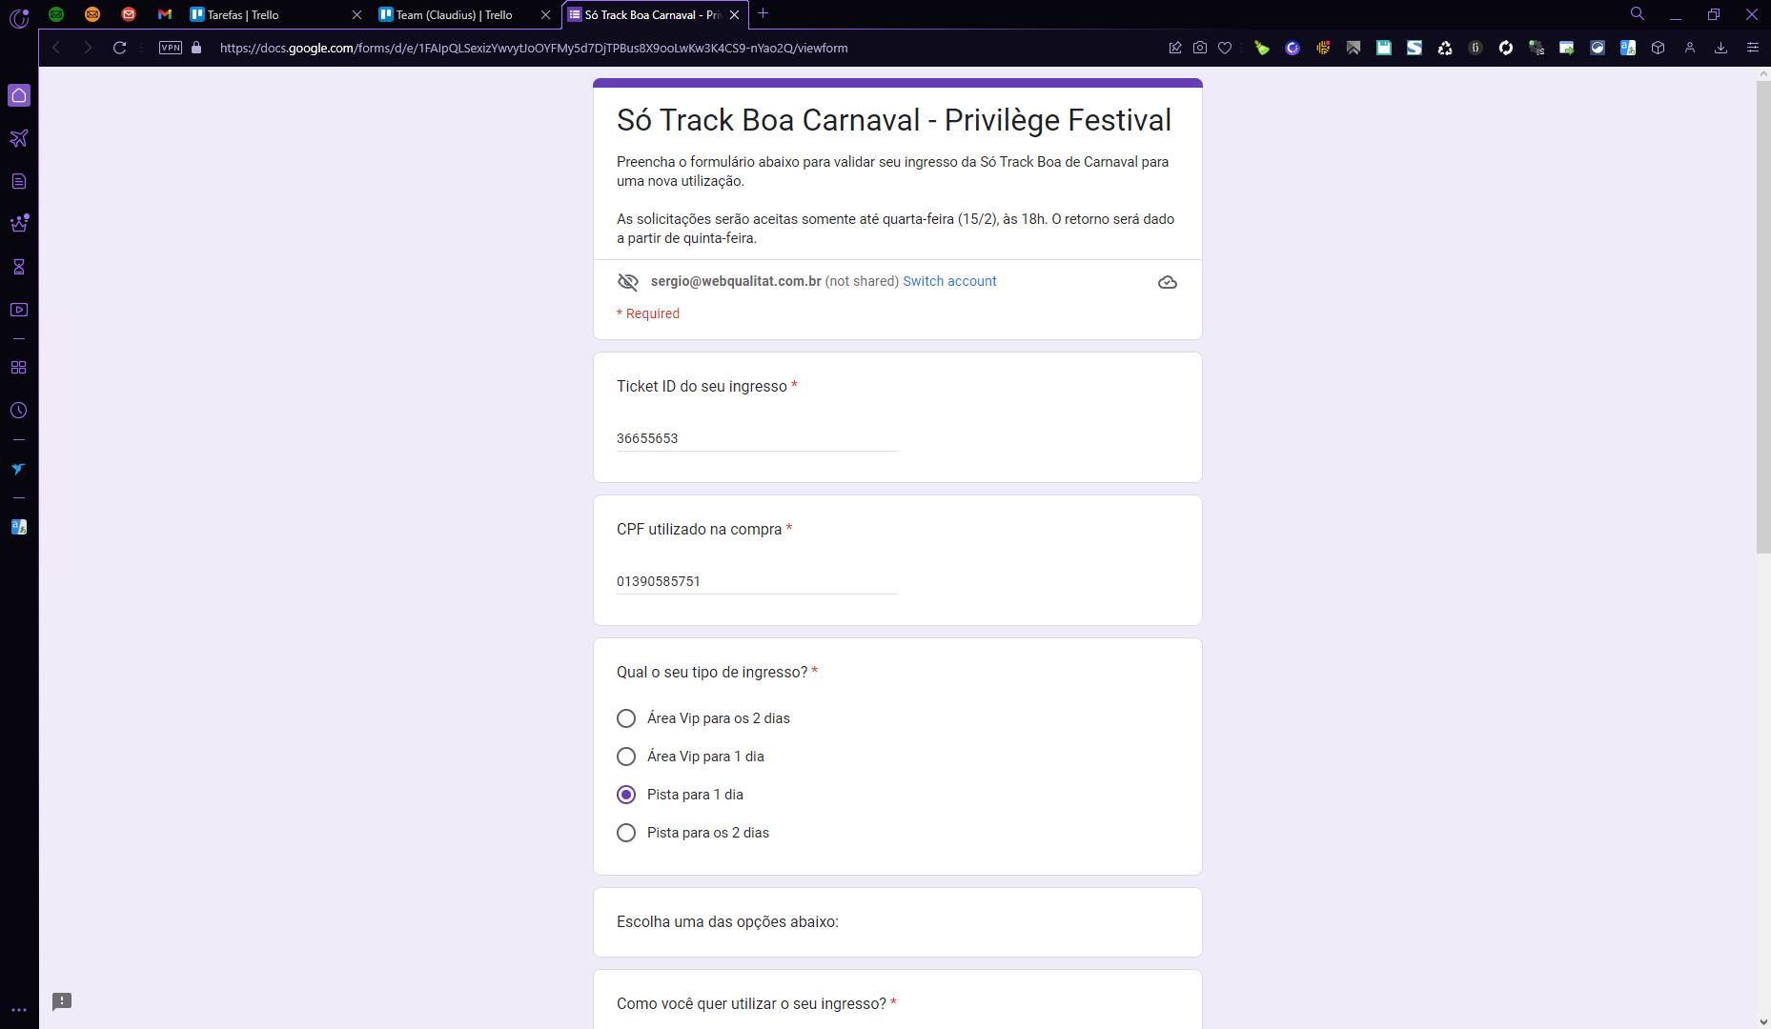Open the yellow circuit extension with red dot
Image resolution: width=1771 pixels, height=1029 pixels.
click(x=1323, y=48)
